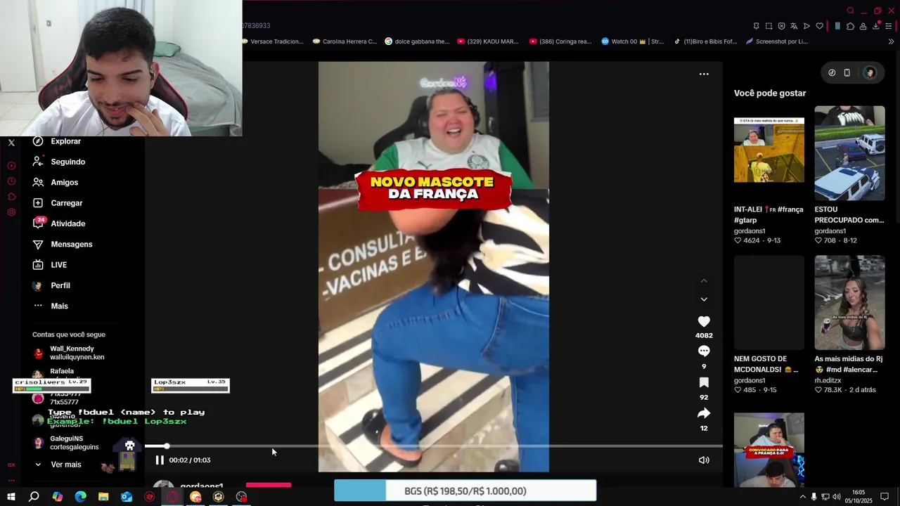Click the browser send/flow arrow icon
900x506 pixels.
[806, 26]
